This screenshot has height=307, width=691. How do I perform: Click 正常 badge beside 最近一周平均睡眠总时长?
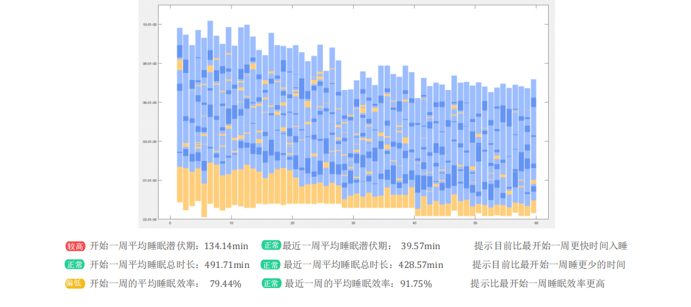271,265
